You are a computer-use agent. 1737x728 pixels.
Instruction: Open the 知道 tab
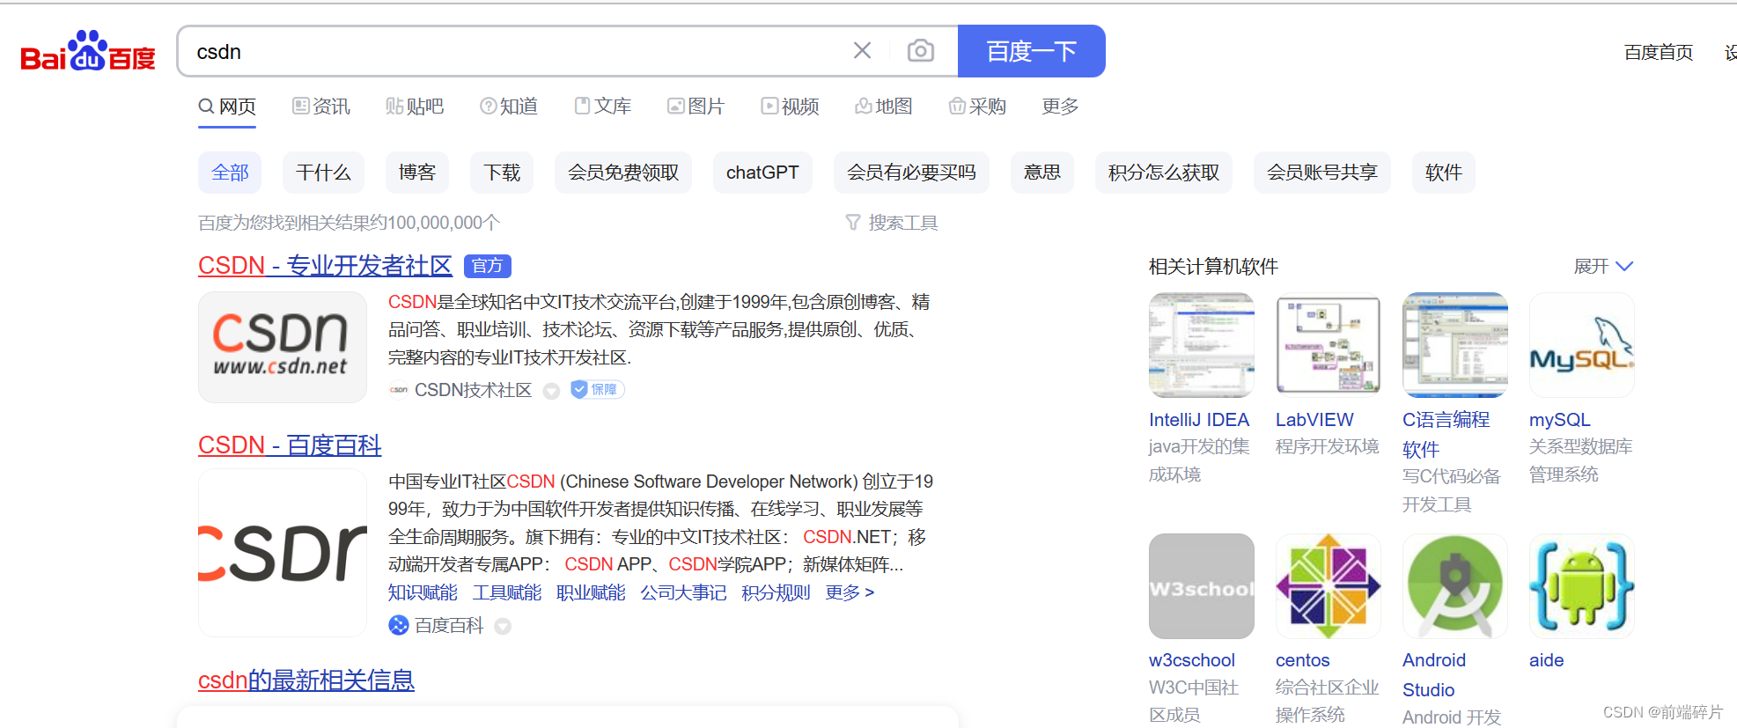tap(509, 107)
